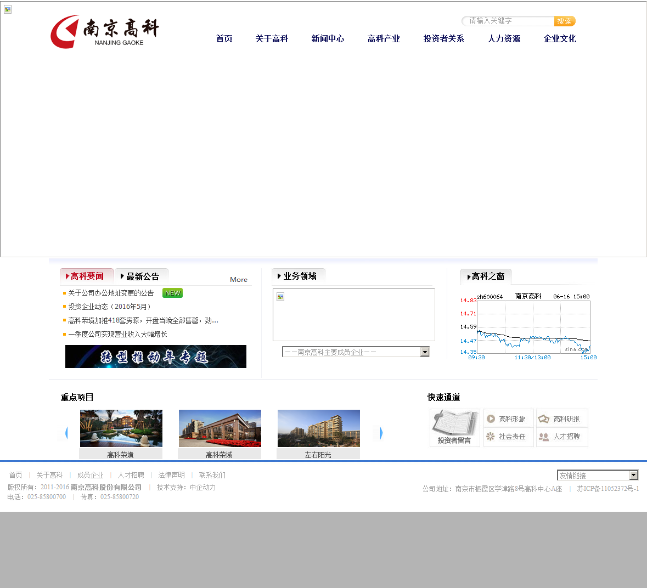The image size is (647, 588).
Task: Click broken image icon in 业务领域 box
Action: [x=280, y=297]
